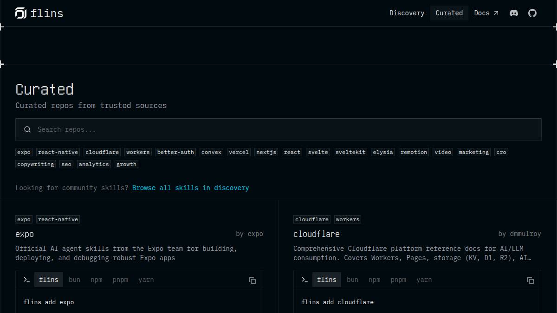This screenshot has width=557, height=313.
Task: Toggle the expo filter tag
Action: click(23, 152)
